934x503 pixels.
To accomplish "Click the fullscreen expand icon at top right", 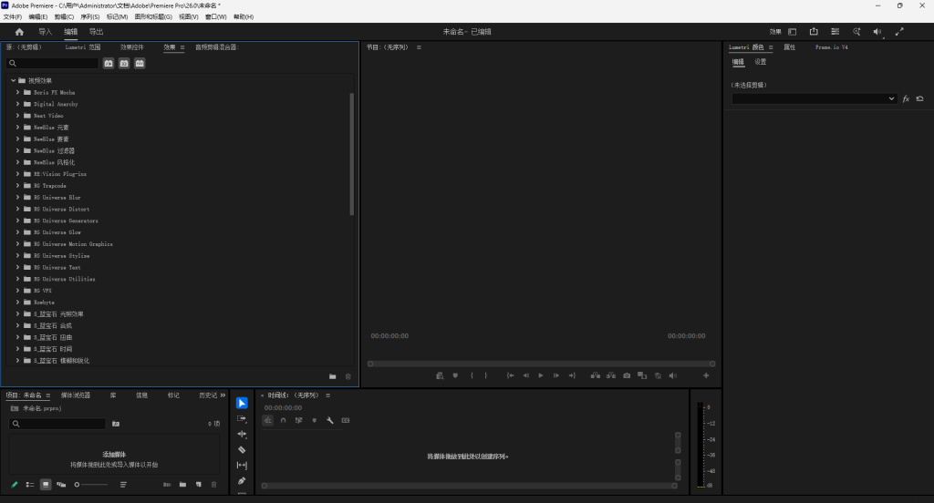I will [899, 32].
